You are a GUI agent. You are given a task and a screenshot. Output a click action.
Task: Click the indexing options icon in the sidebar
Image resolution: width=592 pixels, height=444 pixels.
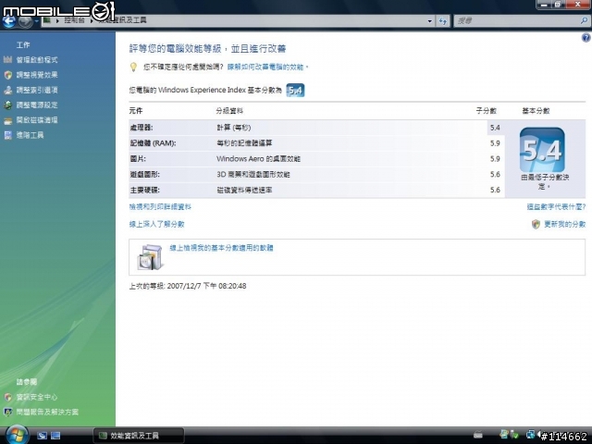[8, 90]
